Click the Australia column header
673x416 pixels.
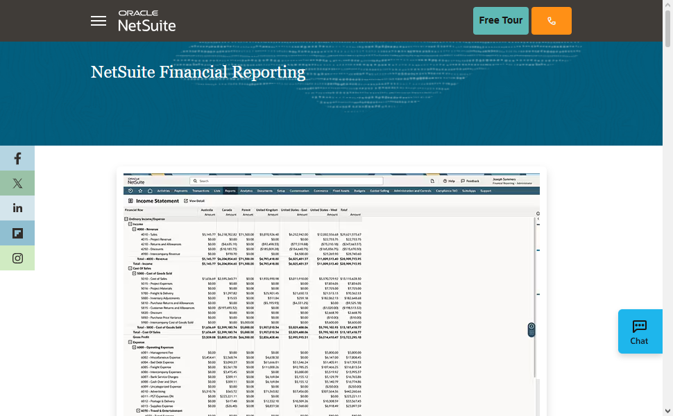coord(207,209)
